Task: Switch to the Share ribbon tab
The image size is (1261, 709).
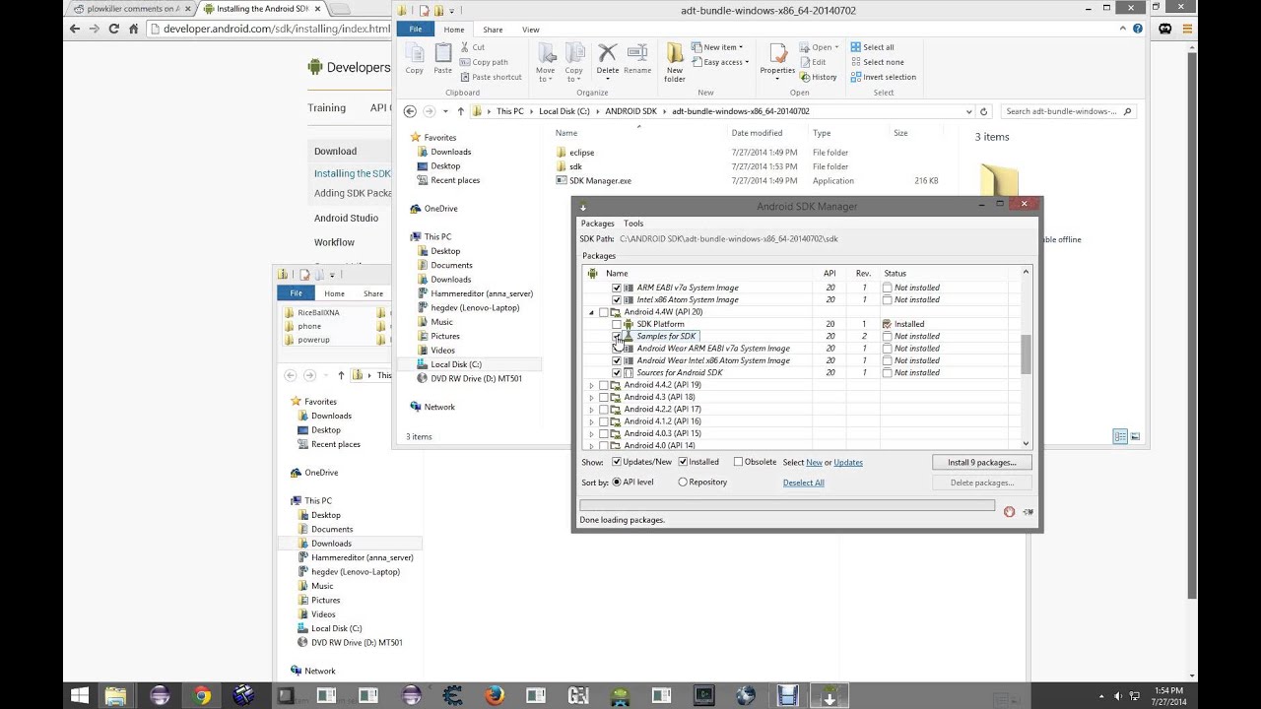Action: coord(493,30)
